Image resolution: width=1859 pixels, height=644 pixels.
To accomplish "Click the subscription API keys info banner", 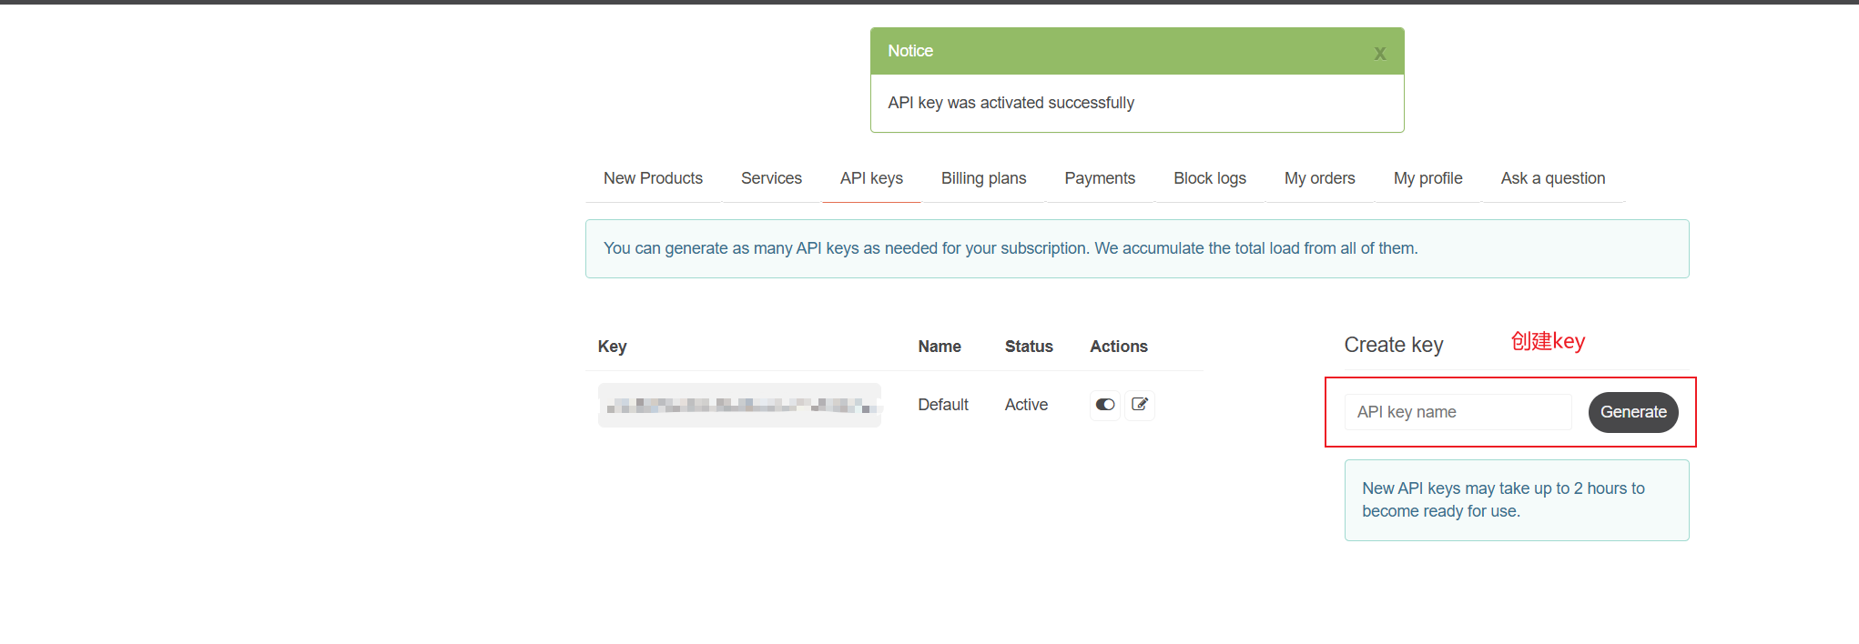I will 1137,248.
